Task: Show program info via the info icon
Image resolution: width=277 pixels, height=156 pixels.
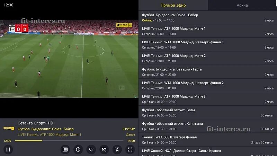Action: click(78, 149)
